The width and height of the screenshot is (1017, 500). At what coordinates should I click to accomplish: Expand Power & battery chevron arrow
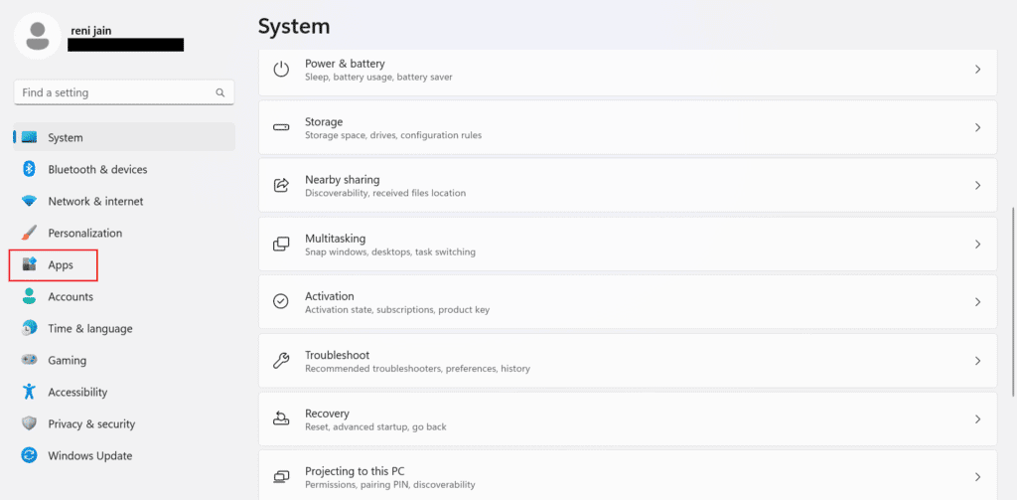coord(977,70)
